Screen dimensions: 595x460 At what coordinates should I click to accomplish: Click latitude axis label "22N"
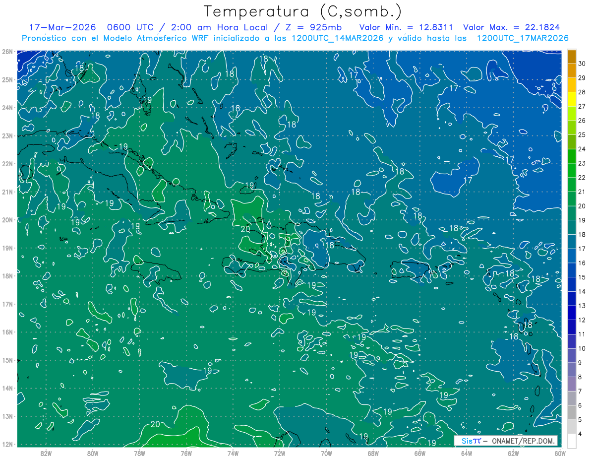tap(7, 164)
